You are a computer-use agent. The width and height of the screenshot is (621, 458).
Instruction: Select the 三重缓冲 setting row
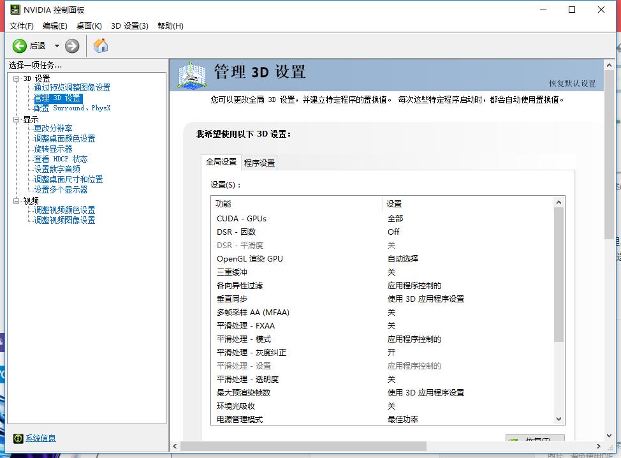click(382, 272)
